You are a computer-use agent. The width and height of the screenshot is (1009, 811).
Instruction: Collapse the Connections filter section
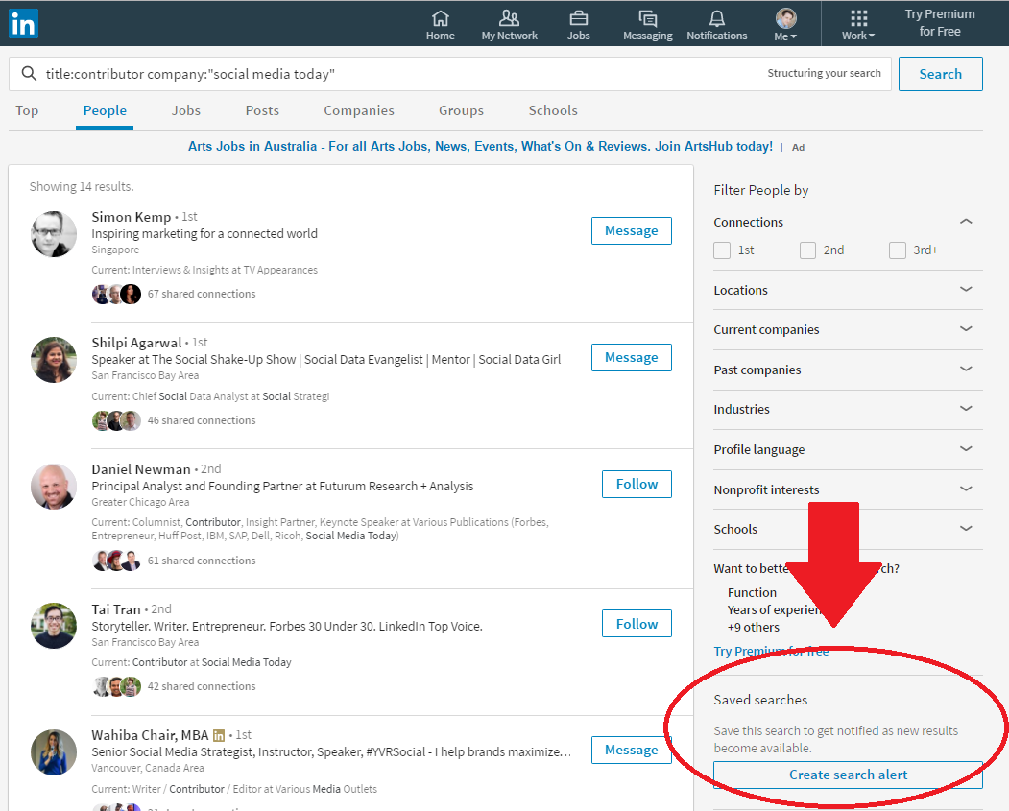coord(966,222)
